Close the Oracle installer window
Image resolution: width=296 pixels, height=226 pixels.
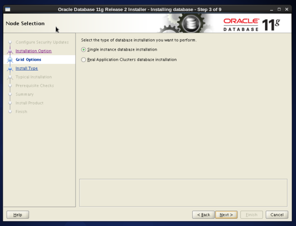point(286,9)
